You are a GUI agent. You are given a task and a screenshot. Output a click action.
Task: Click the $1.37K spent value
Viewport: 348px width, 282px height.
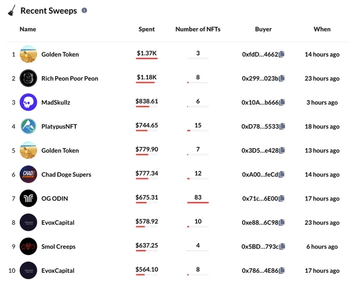147,53
